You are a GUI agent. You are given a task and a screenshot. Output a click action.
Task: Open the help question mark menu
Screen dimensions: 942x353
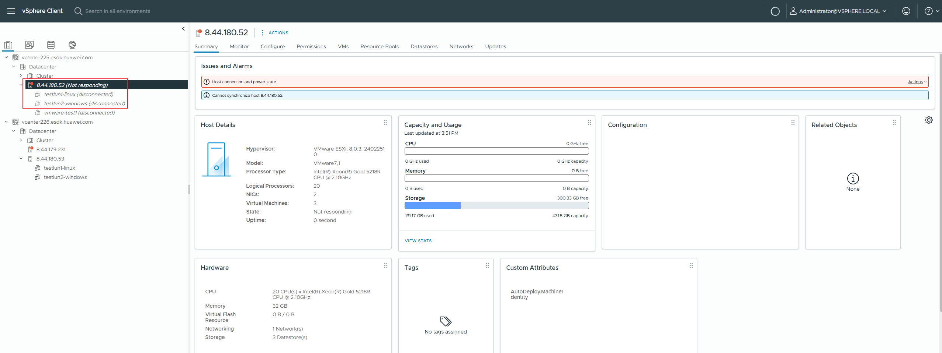(932, 11)
